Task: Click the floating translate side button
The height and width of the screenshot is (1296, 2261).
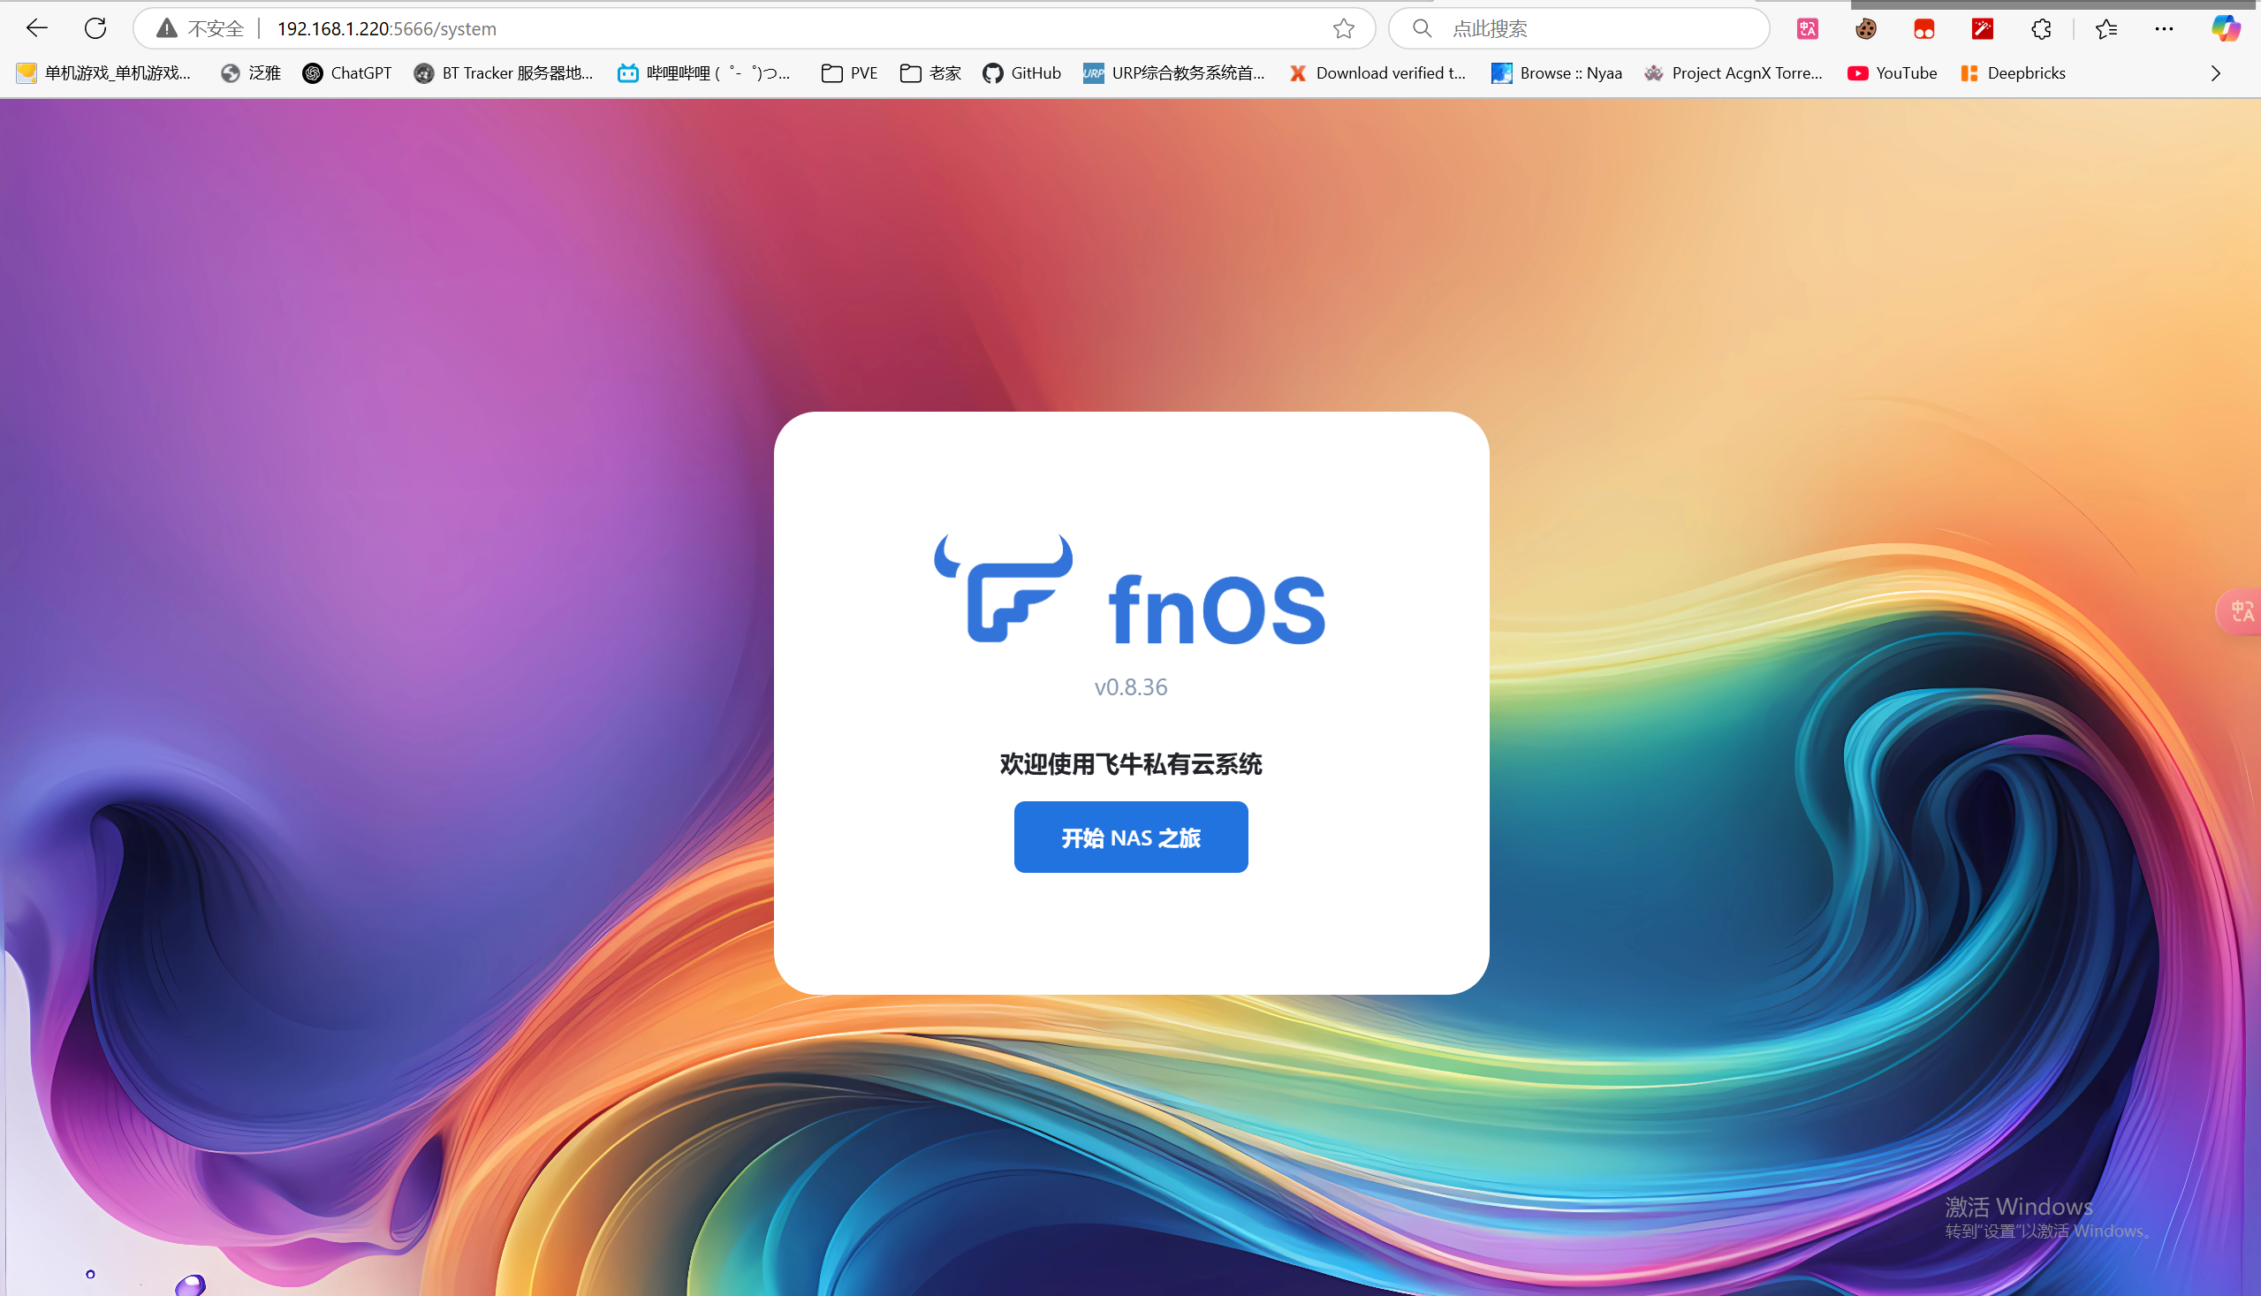Action: (x=2241, y=611)
